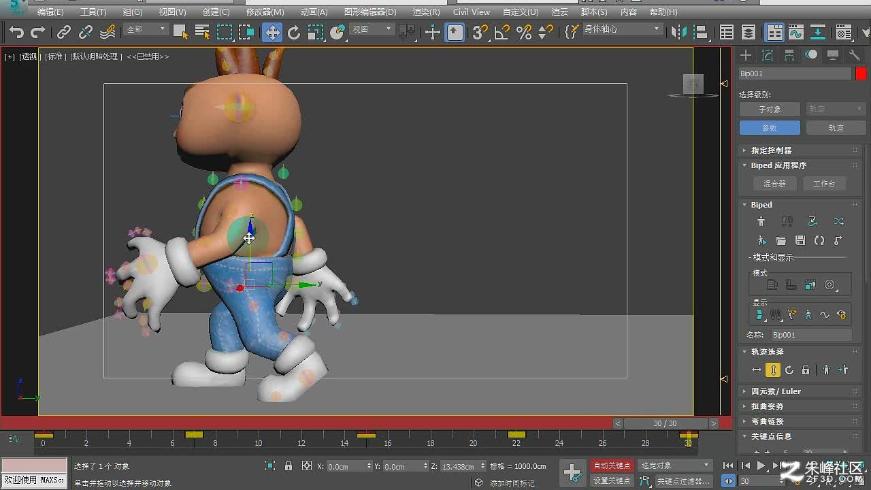
Task: Click the Select and Place tool
Action: tap(338, 32)
